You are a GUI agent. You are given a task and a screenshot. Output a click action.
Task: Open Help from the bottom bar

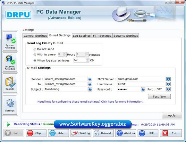point(148,133)
